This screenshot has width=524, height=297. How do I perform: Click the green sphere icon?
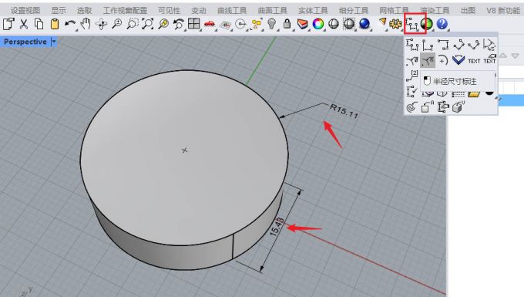click(427, 24)
